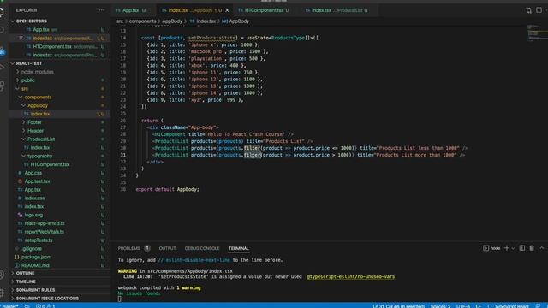Collapse the typography folder
Screen dimensions: 548x308
pos(59,156)
